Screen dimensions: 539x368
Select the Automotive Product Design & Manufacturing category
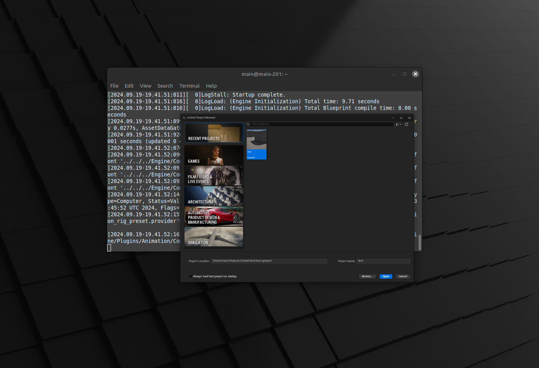[x=214, y=216]
